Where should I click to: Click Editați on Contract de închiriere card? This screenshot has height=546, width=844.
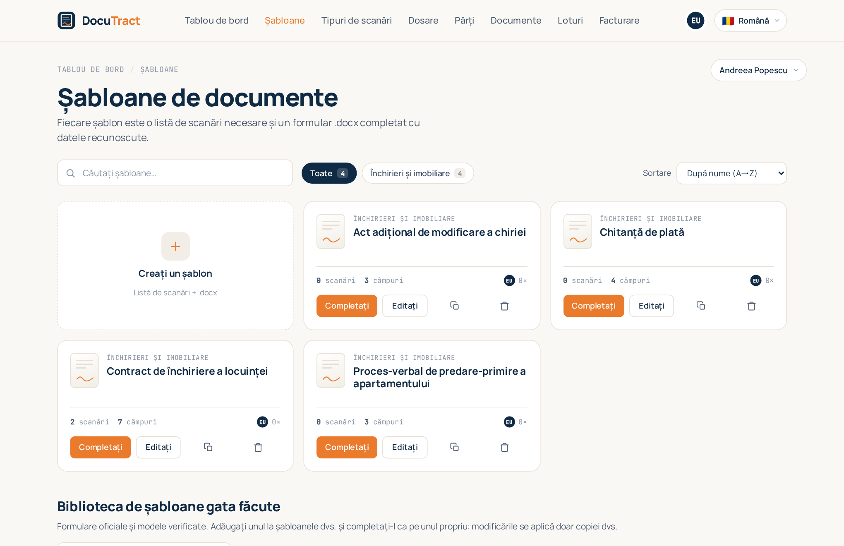[158, 447]
